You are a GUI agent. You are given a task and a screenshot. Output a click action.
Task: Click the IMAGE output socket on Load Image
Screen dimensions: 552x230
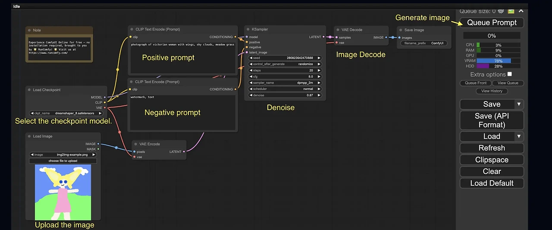(x=98, y=144)
